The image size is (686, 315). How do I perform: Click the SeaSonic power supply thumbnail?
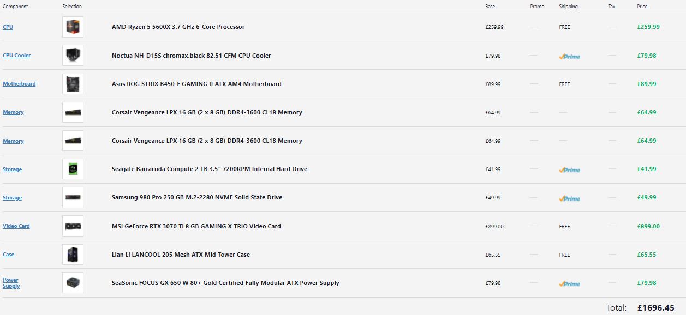(x=73, y=283)
